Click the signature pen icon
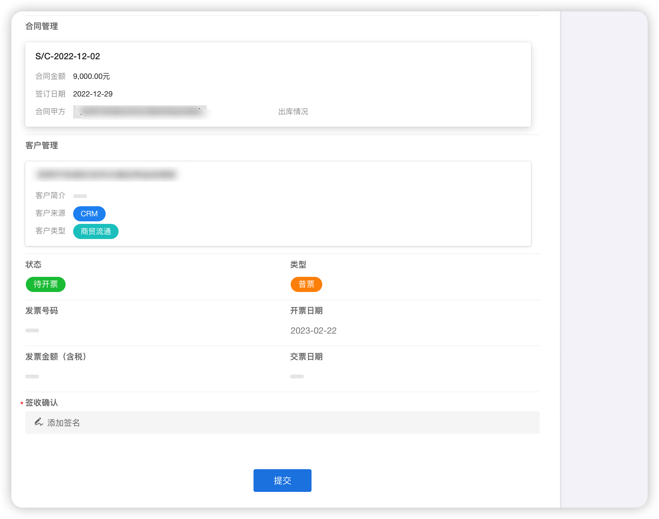The image size is (659, 519). coord(39,422)
